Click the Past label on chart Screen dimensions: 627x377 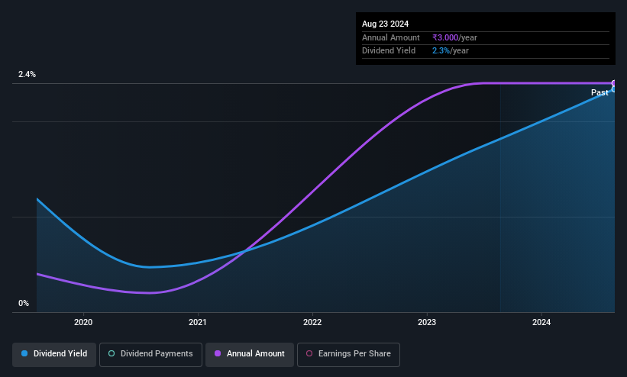pyautogui.click(x=600, y=93)
